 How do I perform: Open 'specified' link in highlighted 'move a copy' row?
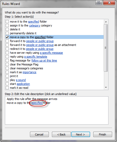tap(40, 37)
